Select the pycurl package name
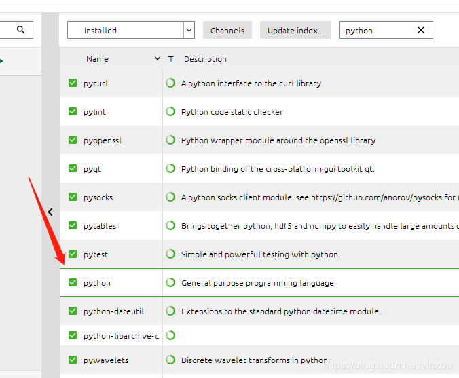The width and height of the screenshot is (459, 378). (96, 83)
